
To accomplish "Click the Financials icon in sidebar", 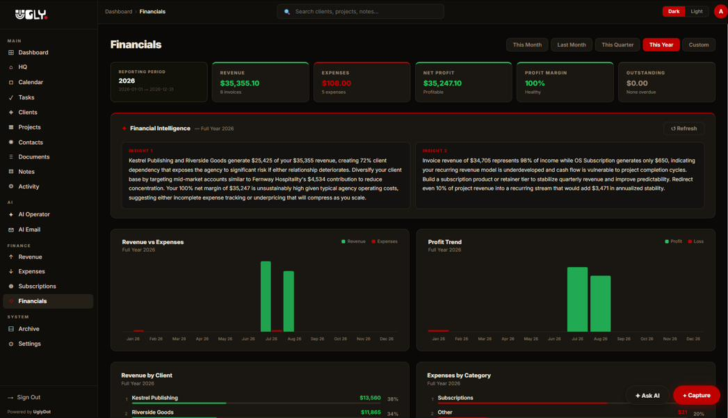I will pos(11,301).
